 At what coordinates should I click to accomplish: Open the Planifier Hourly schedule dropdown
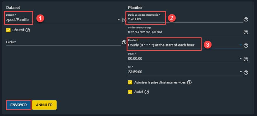(241, 45)
